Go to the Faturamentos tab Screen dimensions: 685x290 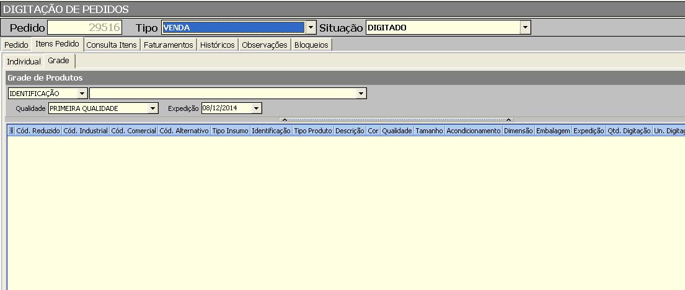(169, 45)
